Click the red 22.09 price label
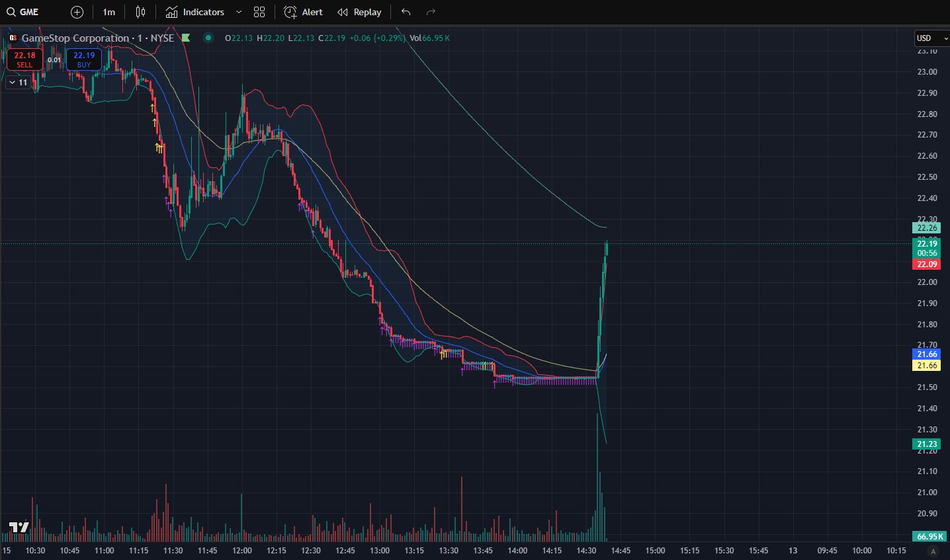The width and height of the screenshot is (950, 560). click(x=927, y=264)
